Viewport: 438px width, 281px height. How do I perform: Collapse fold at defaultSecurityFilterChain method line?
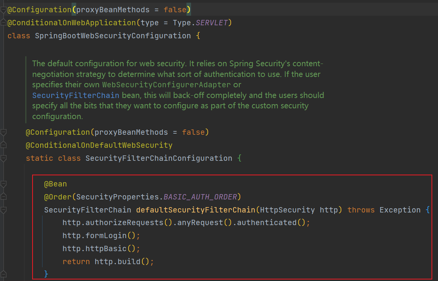tap(3, 210)
